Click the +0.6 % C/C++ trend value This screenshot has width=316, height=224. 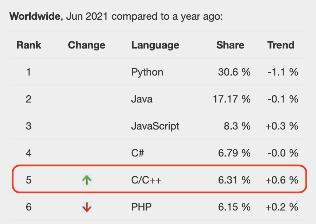pyautogui.click(x=282, y=180)
